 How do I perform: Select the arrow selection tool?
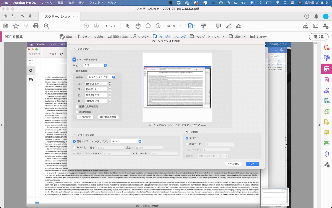pyautogui.click(x=128, y=26)
